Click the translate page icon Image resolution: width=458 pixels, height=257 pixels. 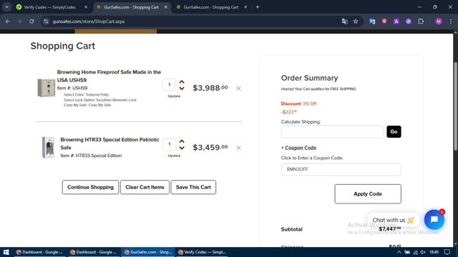coord(345,21)
